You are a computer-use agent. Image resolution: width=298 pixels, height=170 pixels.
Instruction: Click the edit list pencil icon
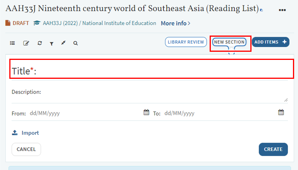26,43
